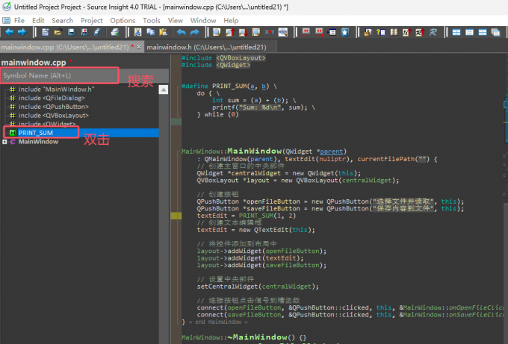Tile windows using the four-pane grid icon

(x=456, y=32)
